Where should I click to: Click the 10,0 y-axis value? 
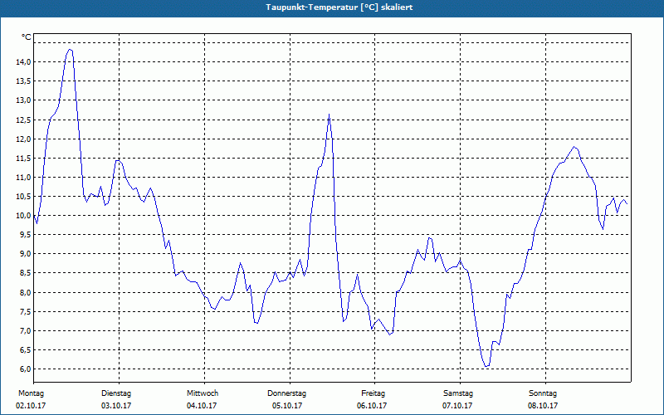(x=23, y=216)
